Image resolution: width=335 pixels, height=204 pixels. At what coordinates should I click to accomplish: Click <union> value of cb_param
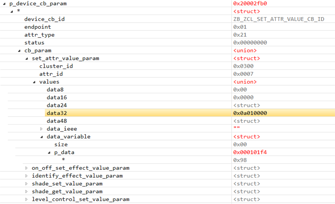pyautogui.click(x=245, y=51)
